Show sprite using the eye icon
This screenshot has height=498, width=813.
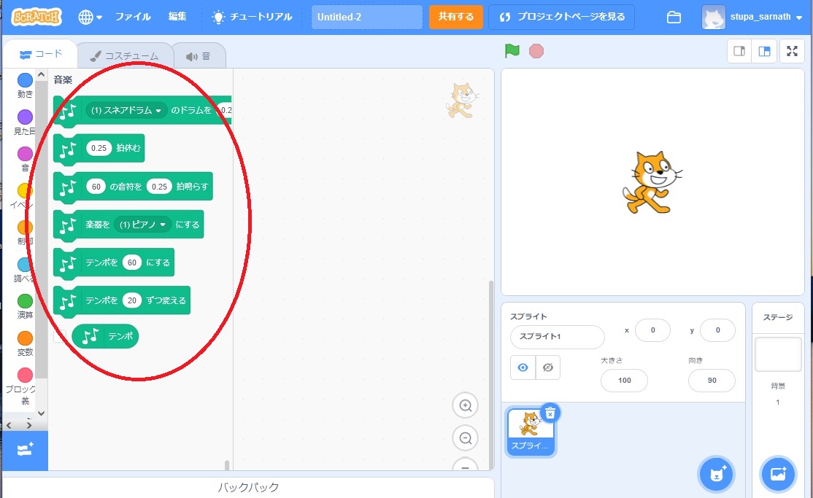coord(523,368)
